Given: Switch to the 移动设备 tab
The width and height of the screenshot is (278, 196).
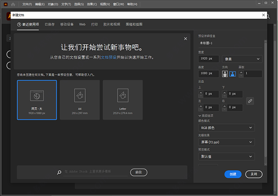Looking at the screenshot, I should 67,24.
